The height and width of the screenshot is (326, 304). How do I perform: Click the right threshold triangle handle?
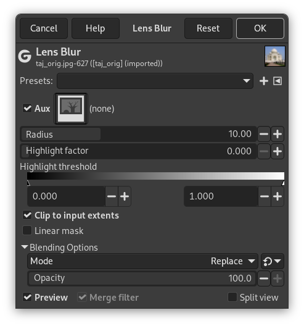click(x=283, y=183)
